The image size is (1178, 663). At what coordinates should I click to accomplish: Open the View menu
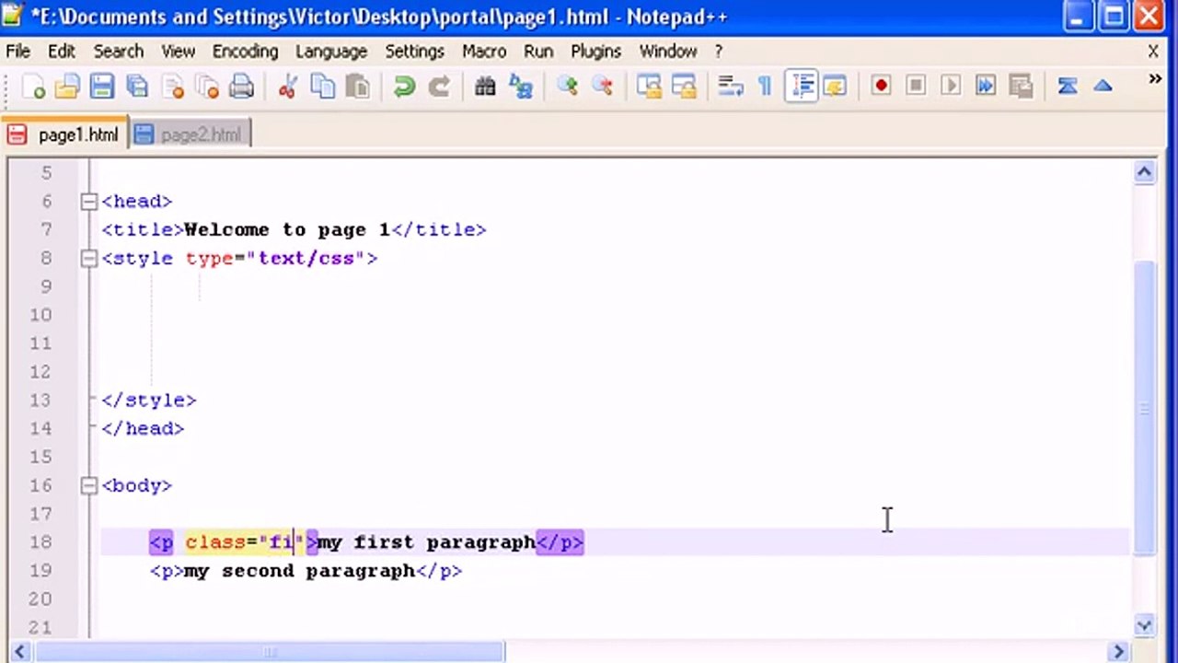[x=178, y=52]
